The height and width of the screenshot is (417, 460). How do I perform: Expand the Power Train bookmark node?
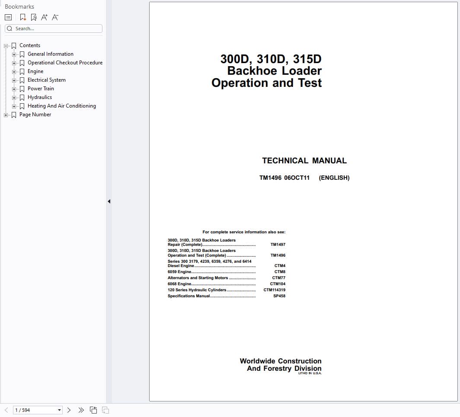pyautogui.click(x=14, y=89)
